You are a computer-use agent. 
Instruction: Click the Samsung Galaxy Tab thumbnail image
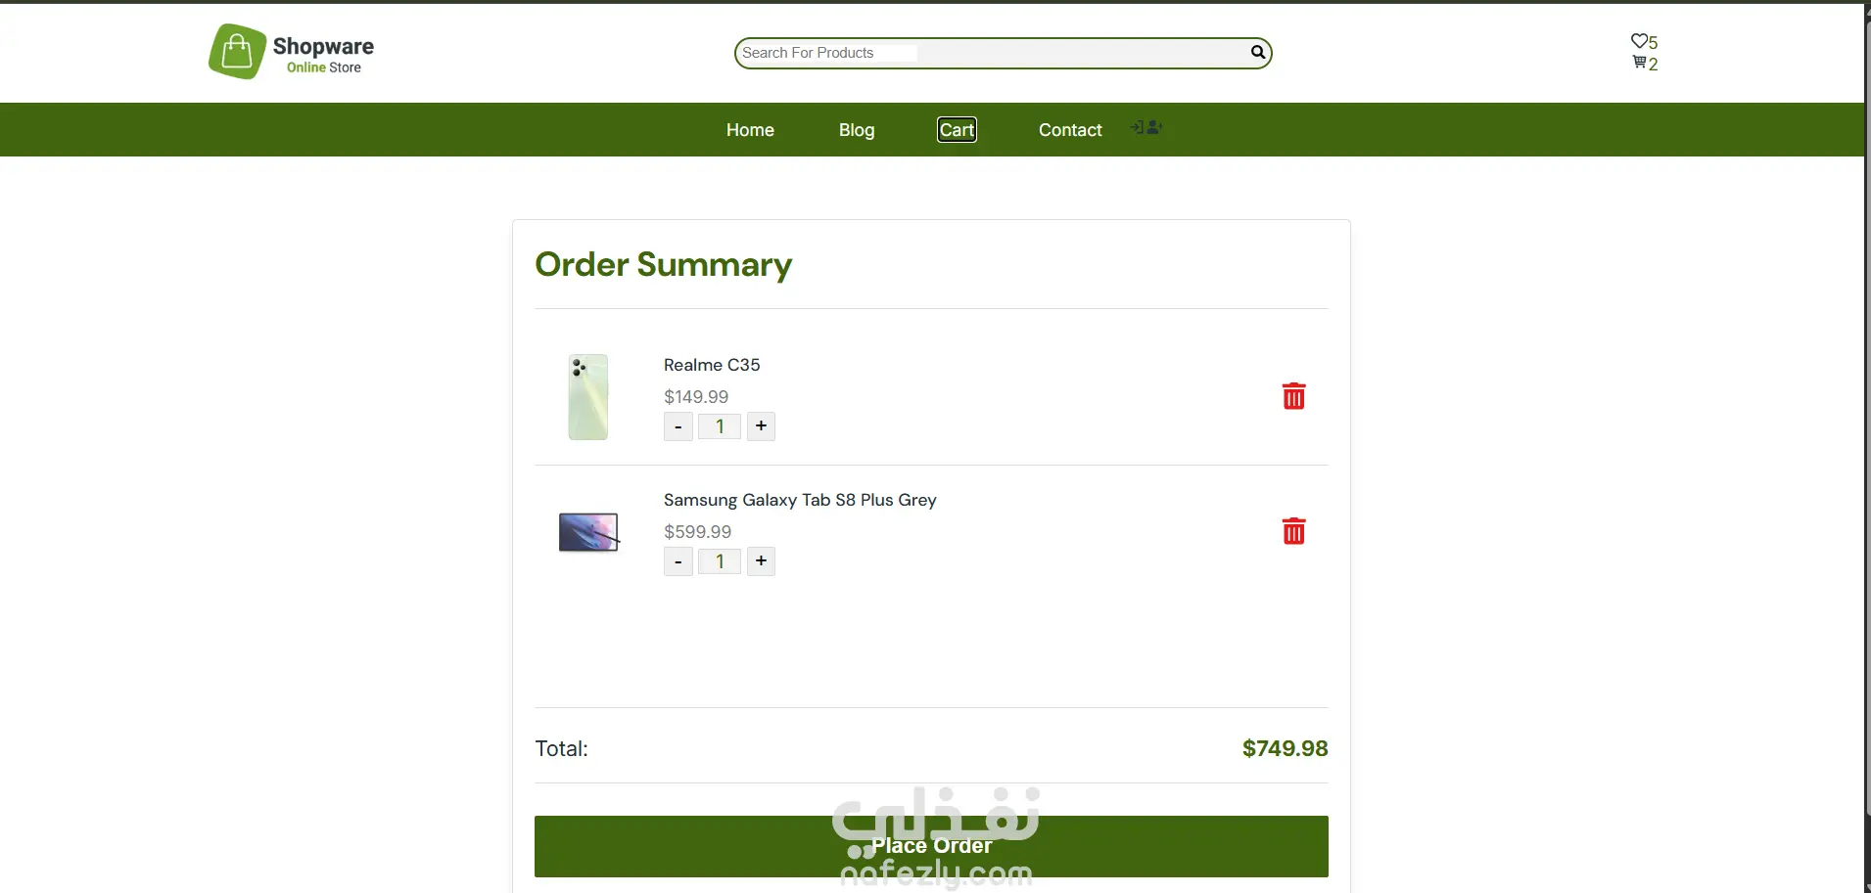(x=588, y=532)
